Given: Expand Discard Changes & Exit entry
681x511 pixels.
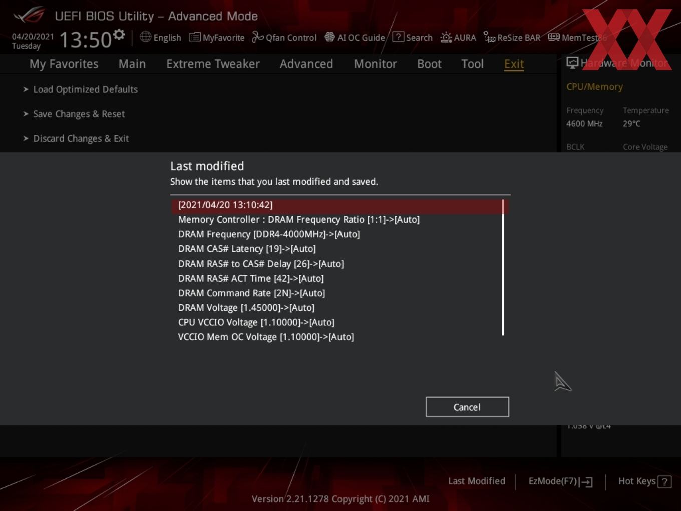Looking at the screenshot, I should tap(76, 138).
